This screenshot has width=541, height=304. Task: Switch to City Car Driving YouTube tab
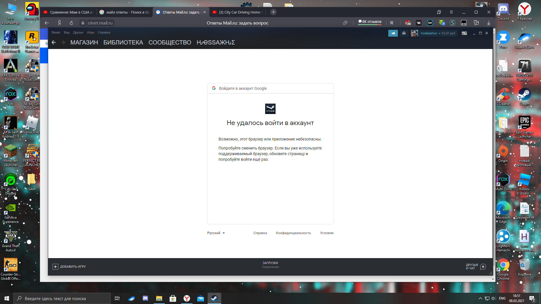click(x=238, y=12)
